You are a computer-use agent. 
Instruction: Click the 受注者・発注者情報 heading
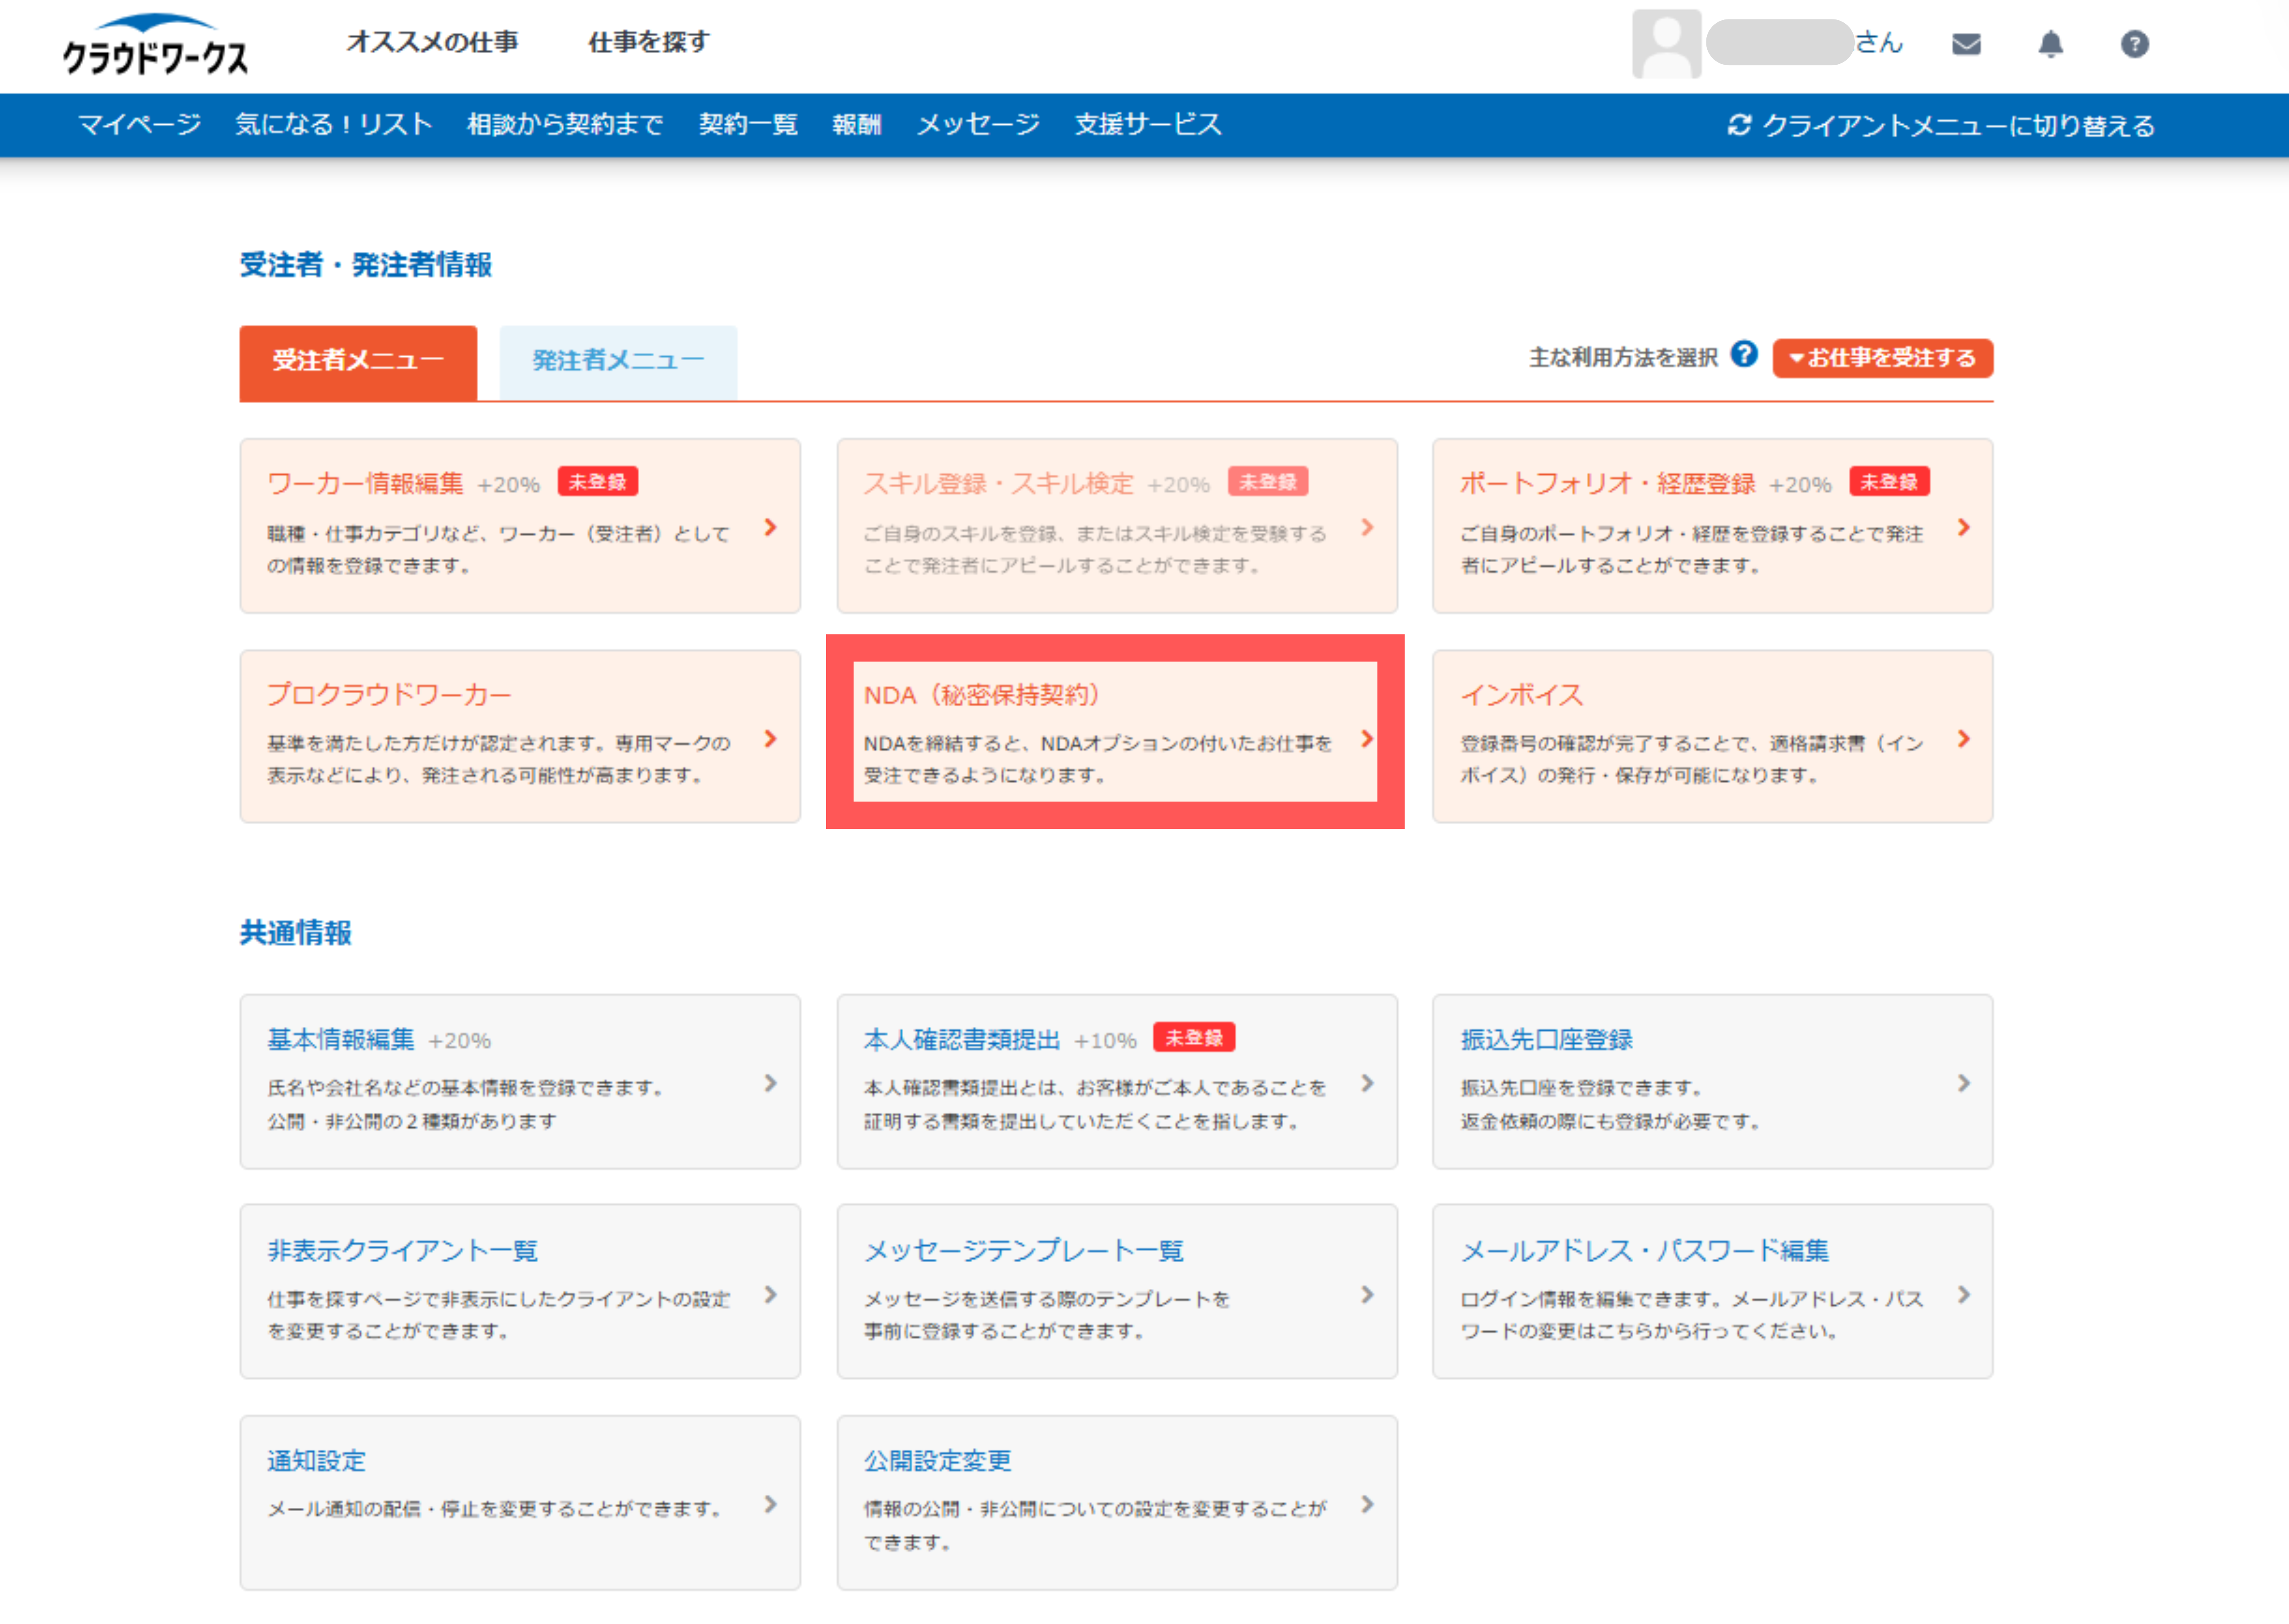[x=366, y=265]
